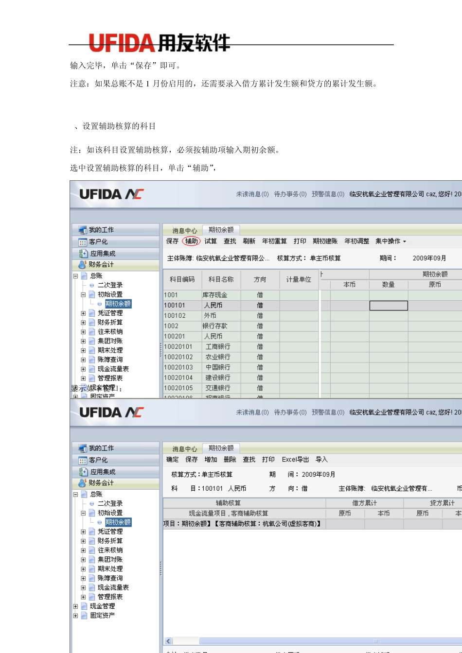Click 增加 in the lower toolbar
This screenshot has height=653, width=462.
[211, 459]
